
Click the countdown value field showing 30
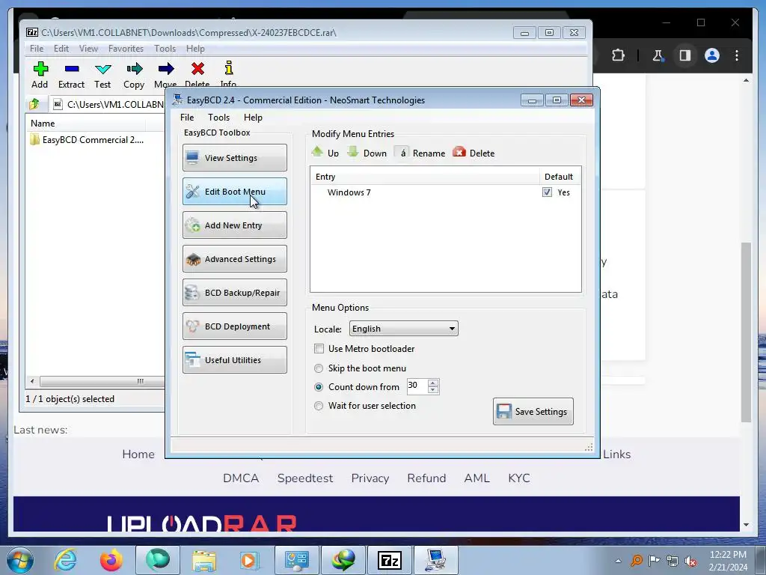(x=417, y=386)
